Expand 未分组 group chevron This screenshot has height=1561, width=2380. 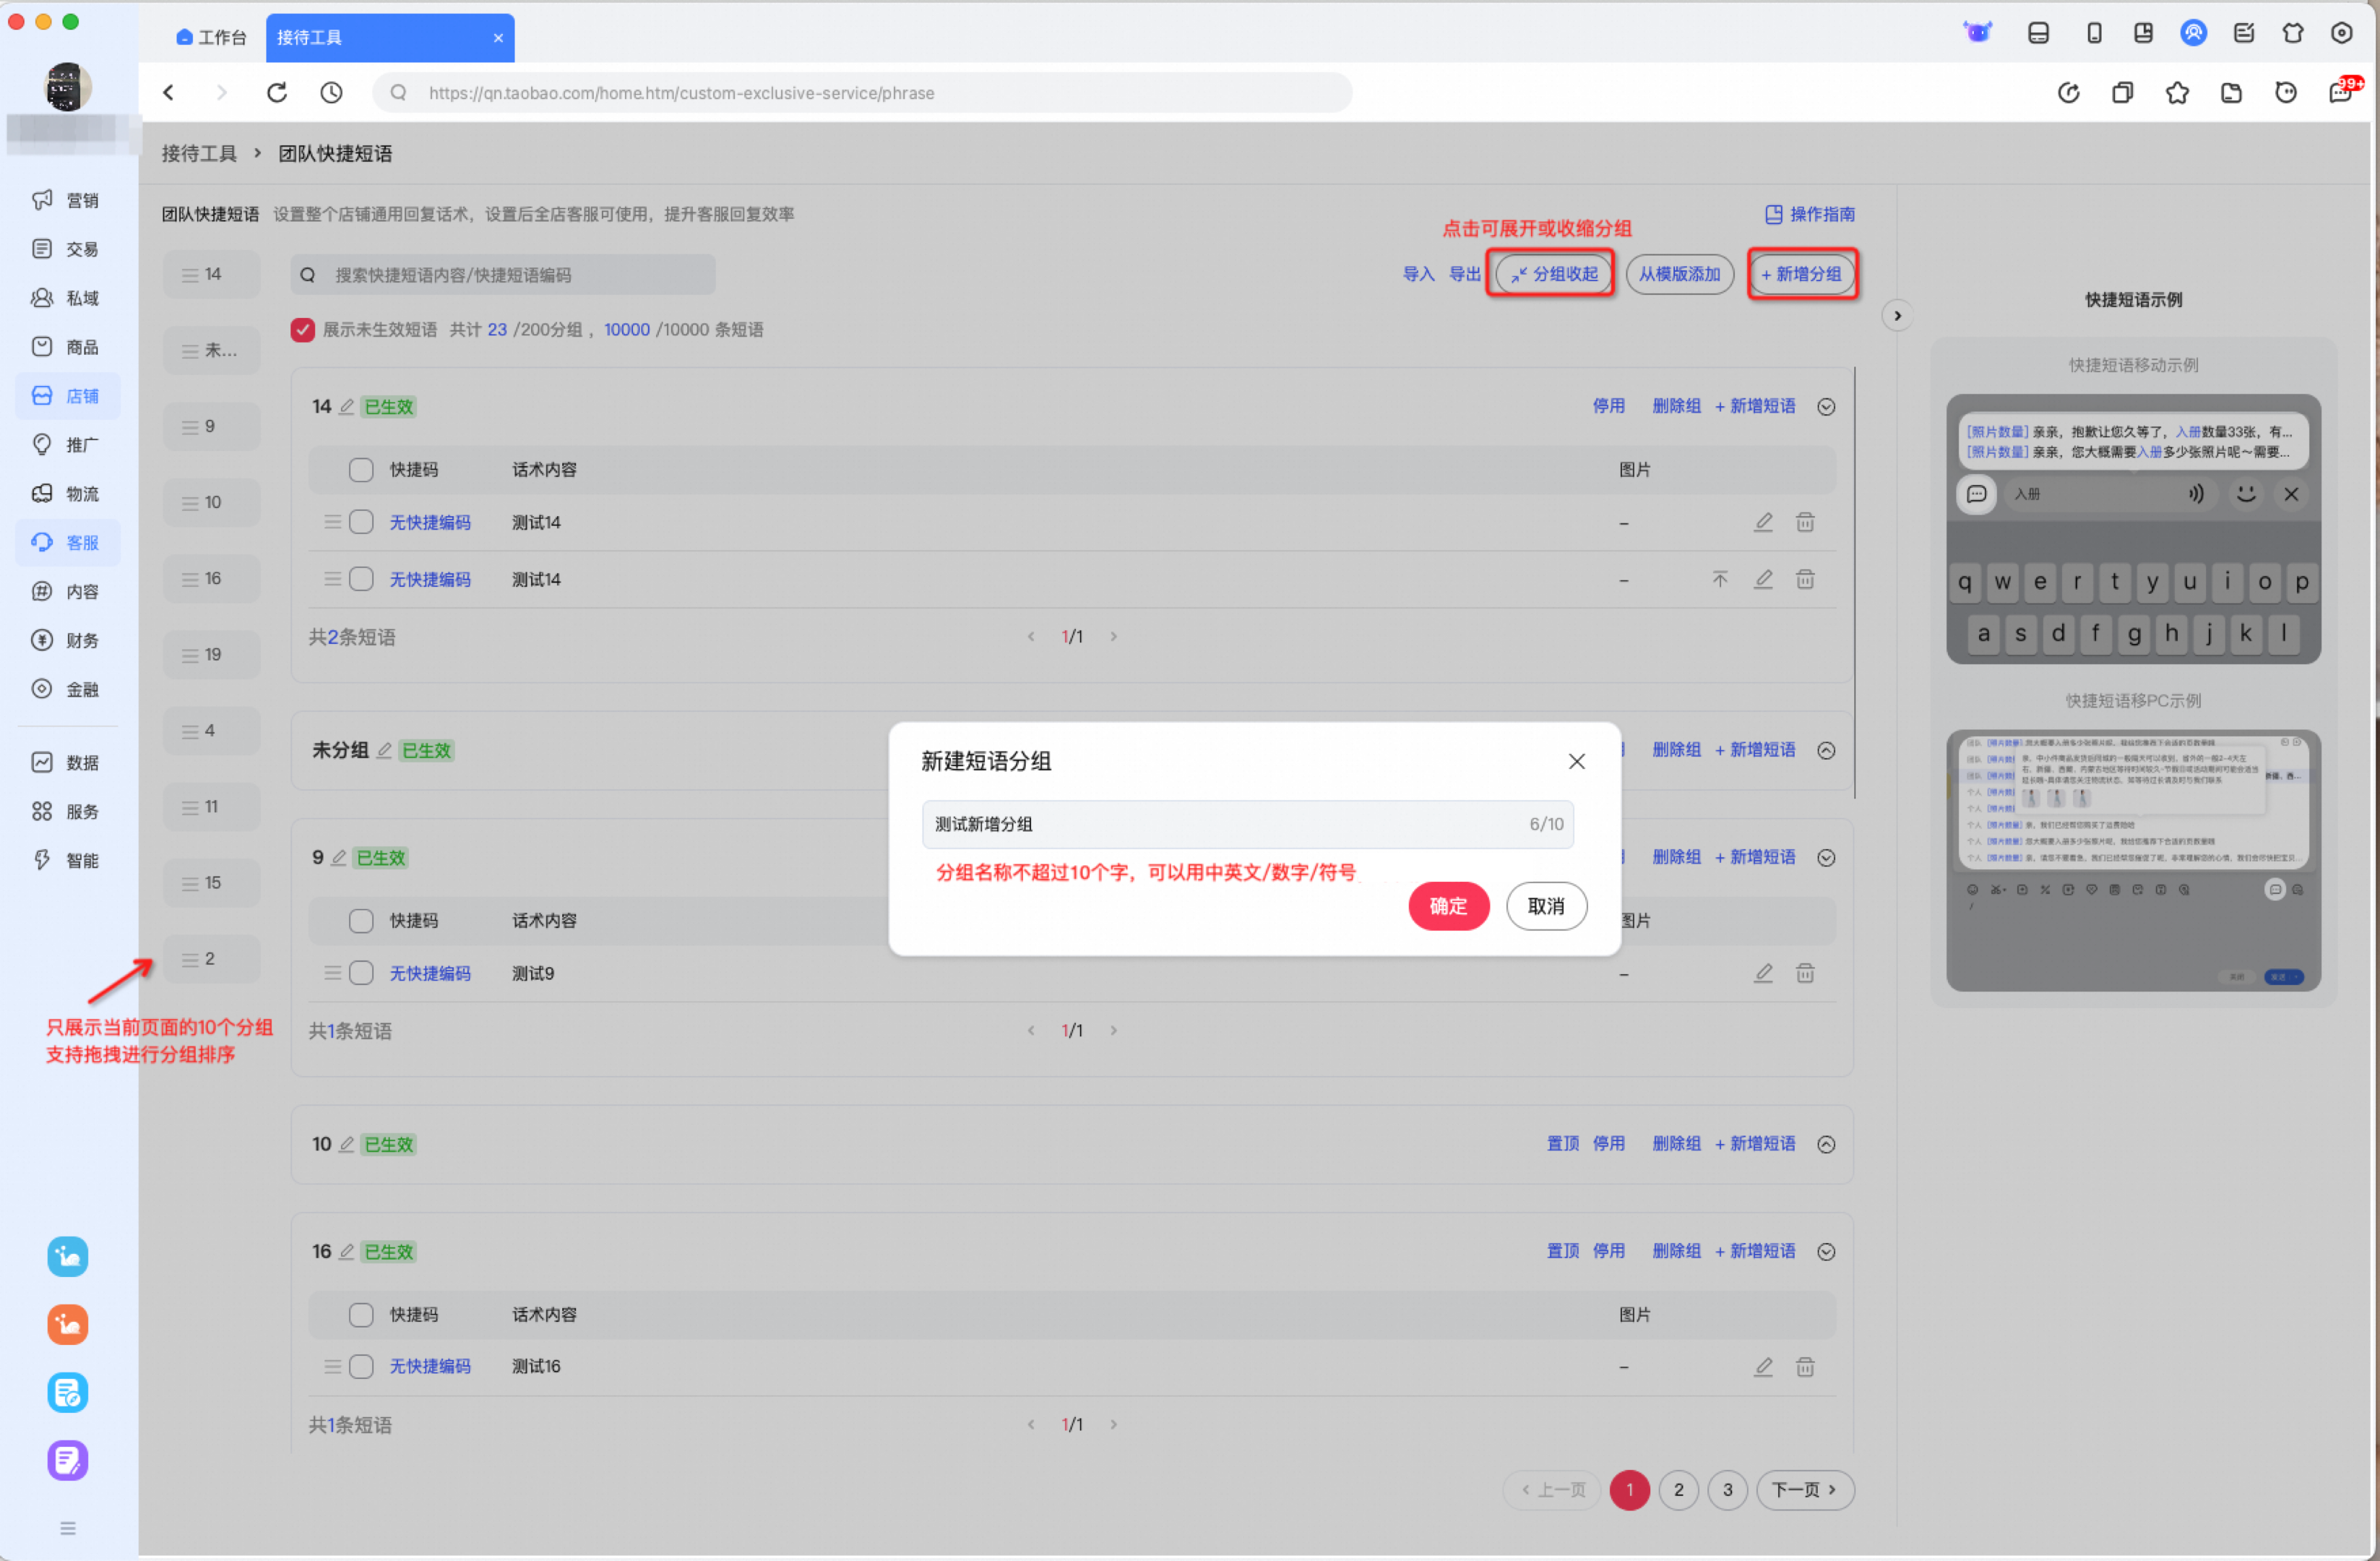[x=1826, y=751]
